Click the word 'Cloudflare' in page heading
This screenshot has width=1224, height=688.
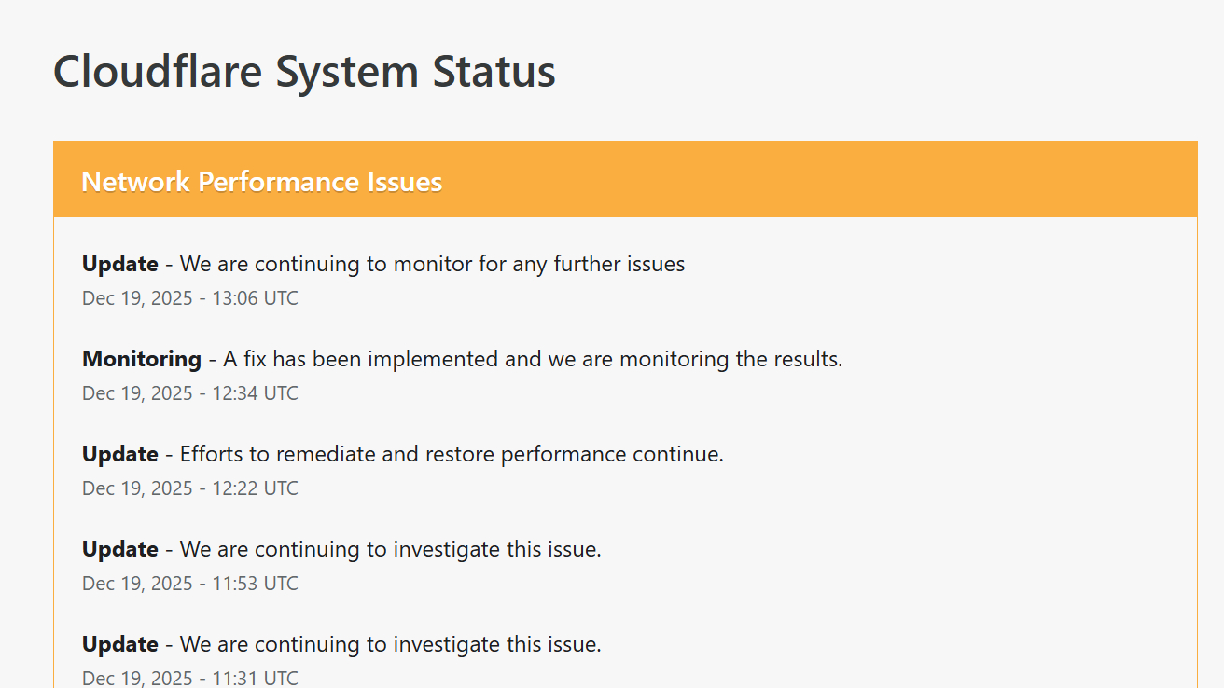coord(157,72)
